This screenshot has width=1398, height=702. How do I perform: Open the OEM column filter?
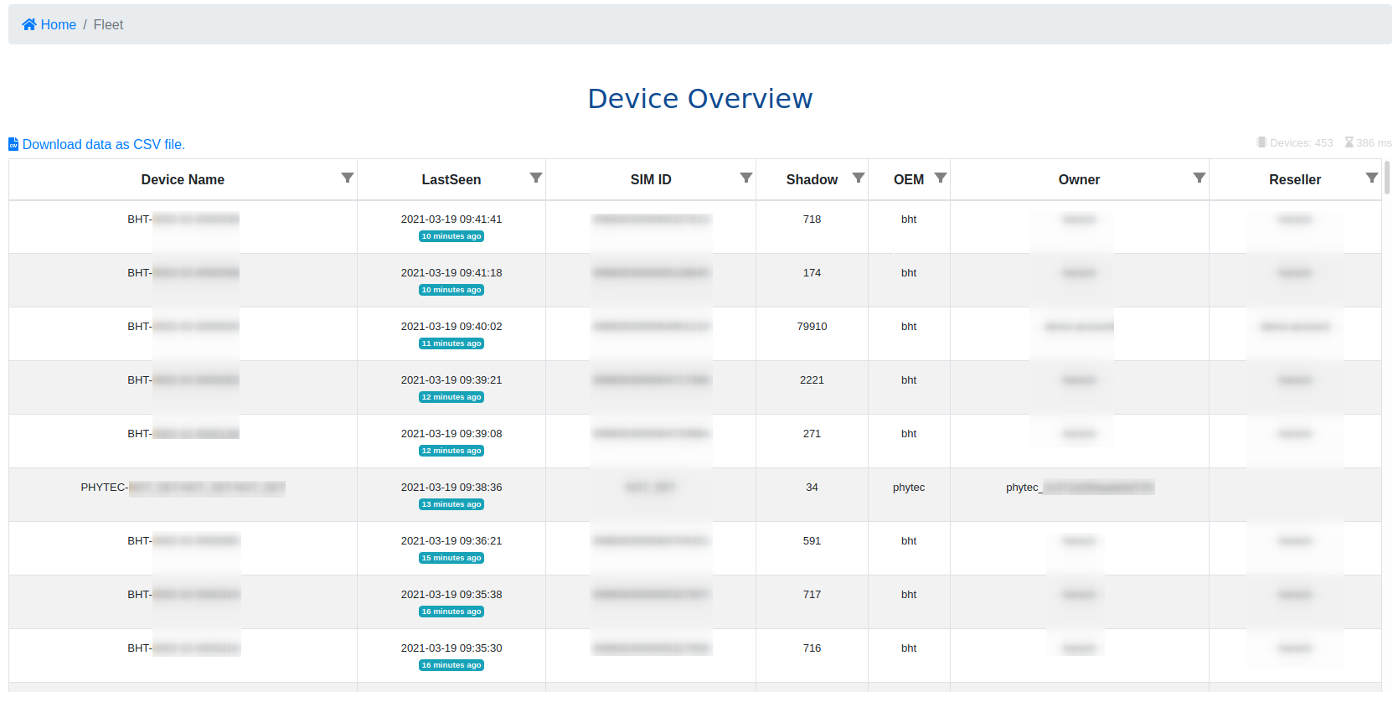pos(941,178)
